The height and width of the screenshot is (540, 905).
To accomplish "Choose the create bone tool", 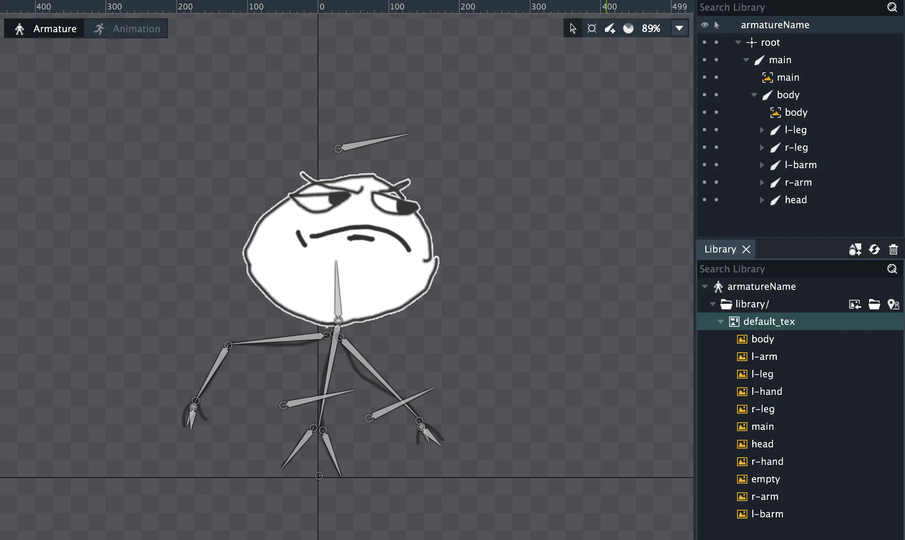I will click(610, 29).
